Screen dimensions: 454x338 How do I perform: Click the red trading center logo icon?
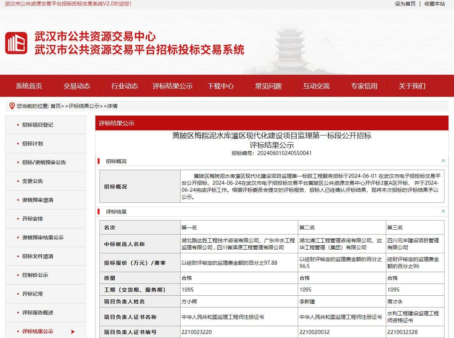point(16,43)
